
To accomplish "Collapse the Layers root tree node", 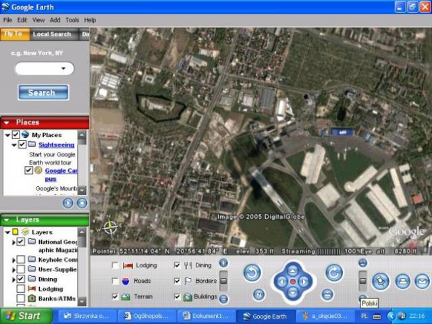I will coord(7,232).
